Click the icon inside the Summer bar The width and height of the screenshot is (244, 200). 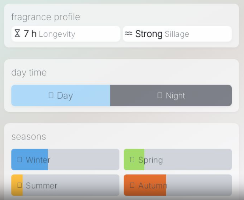tap(20, 185)
